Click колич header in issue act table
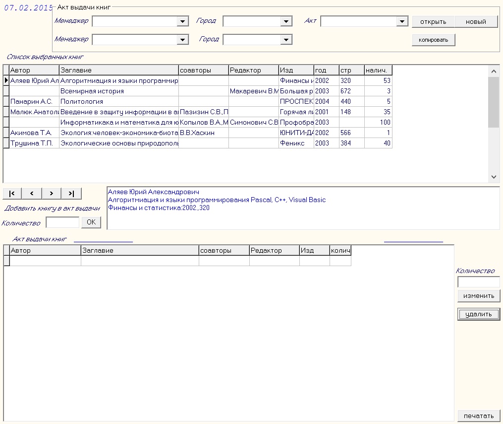503x424 pixels. [340, 250]
